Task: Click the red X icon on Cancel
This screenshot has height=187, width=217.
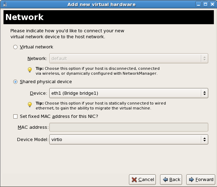Action: tap(134, 180)
